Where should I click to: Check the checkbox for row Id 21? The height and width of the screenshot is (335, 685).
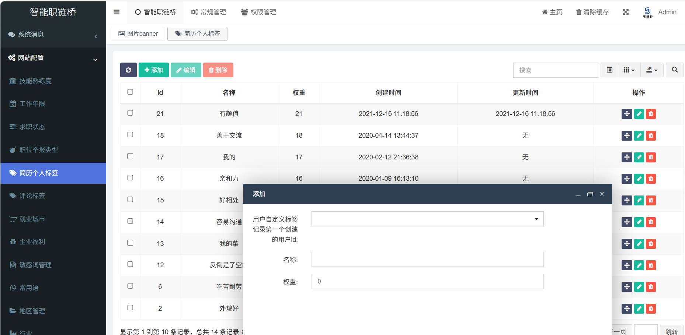130,113
